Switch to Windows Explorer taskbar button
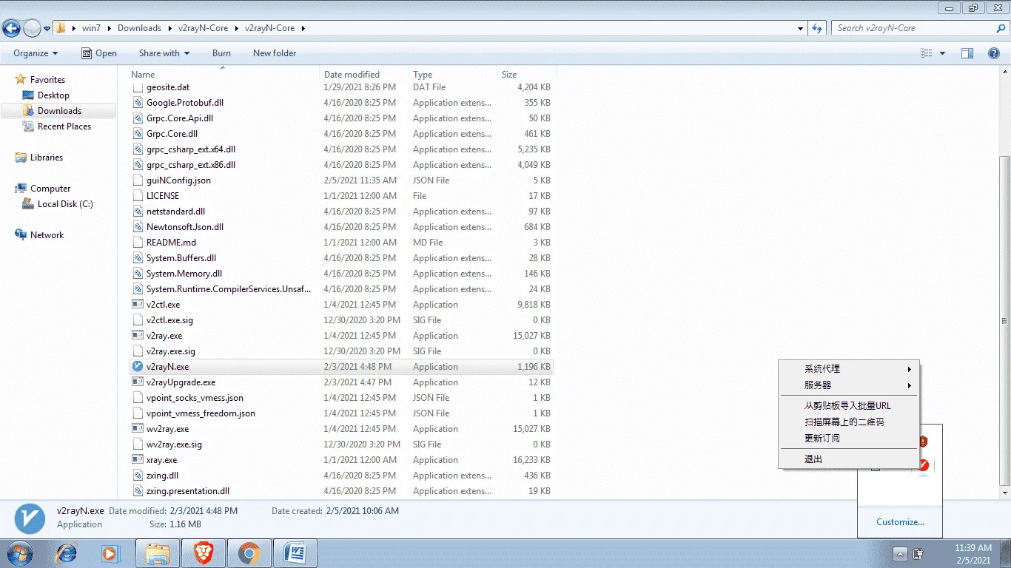The width and height of the screenshot is (1011, 568). coord(158,553)
